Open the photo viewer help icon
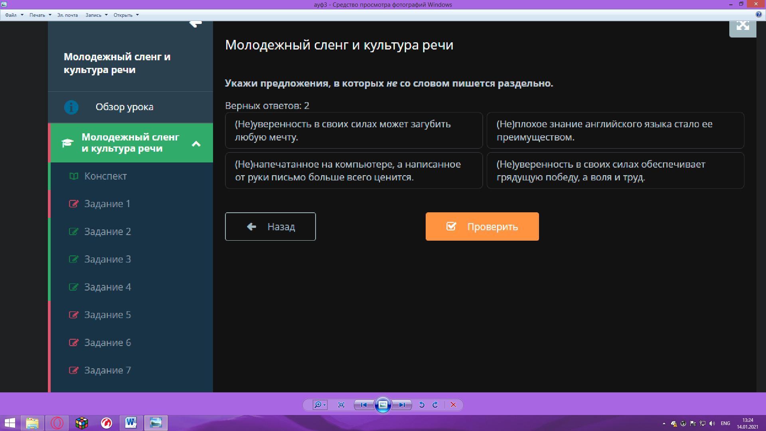The image size is (766, 431). click(758, 14)
